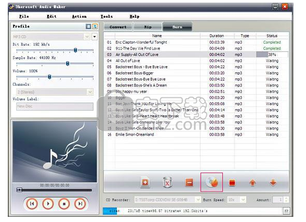Screen dimensions: 306x222
Task: Open the CD Recorder drive dropdown
Action: 198,200
